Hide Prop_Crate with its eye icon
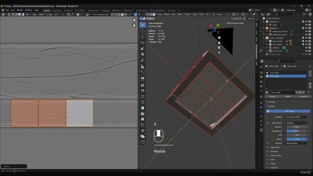The width and height of the screenshot is (313, 176). 306,51
